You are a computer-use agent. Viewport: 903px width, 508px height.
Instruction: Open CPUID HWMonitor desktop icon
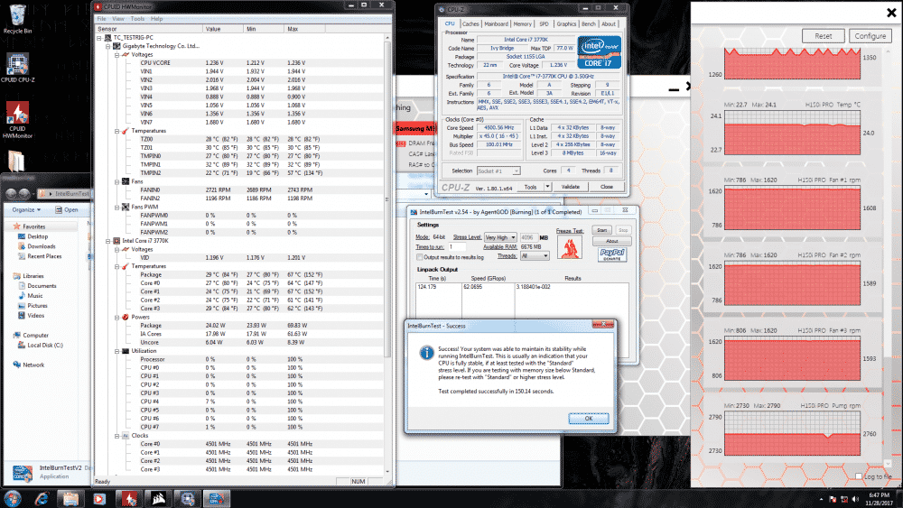point(17,120)
